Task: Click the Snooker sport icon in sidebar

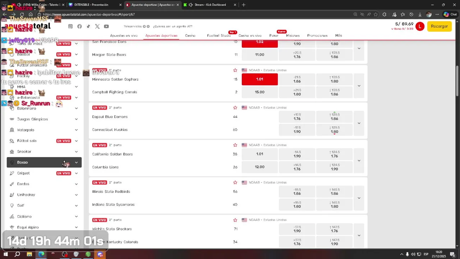Action: pyautogui.click(x=12, y=151)
